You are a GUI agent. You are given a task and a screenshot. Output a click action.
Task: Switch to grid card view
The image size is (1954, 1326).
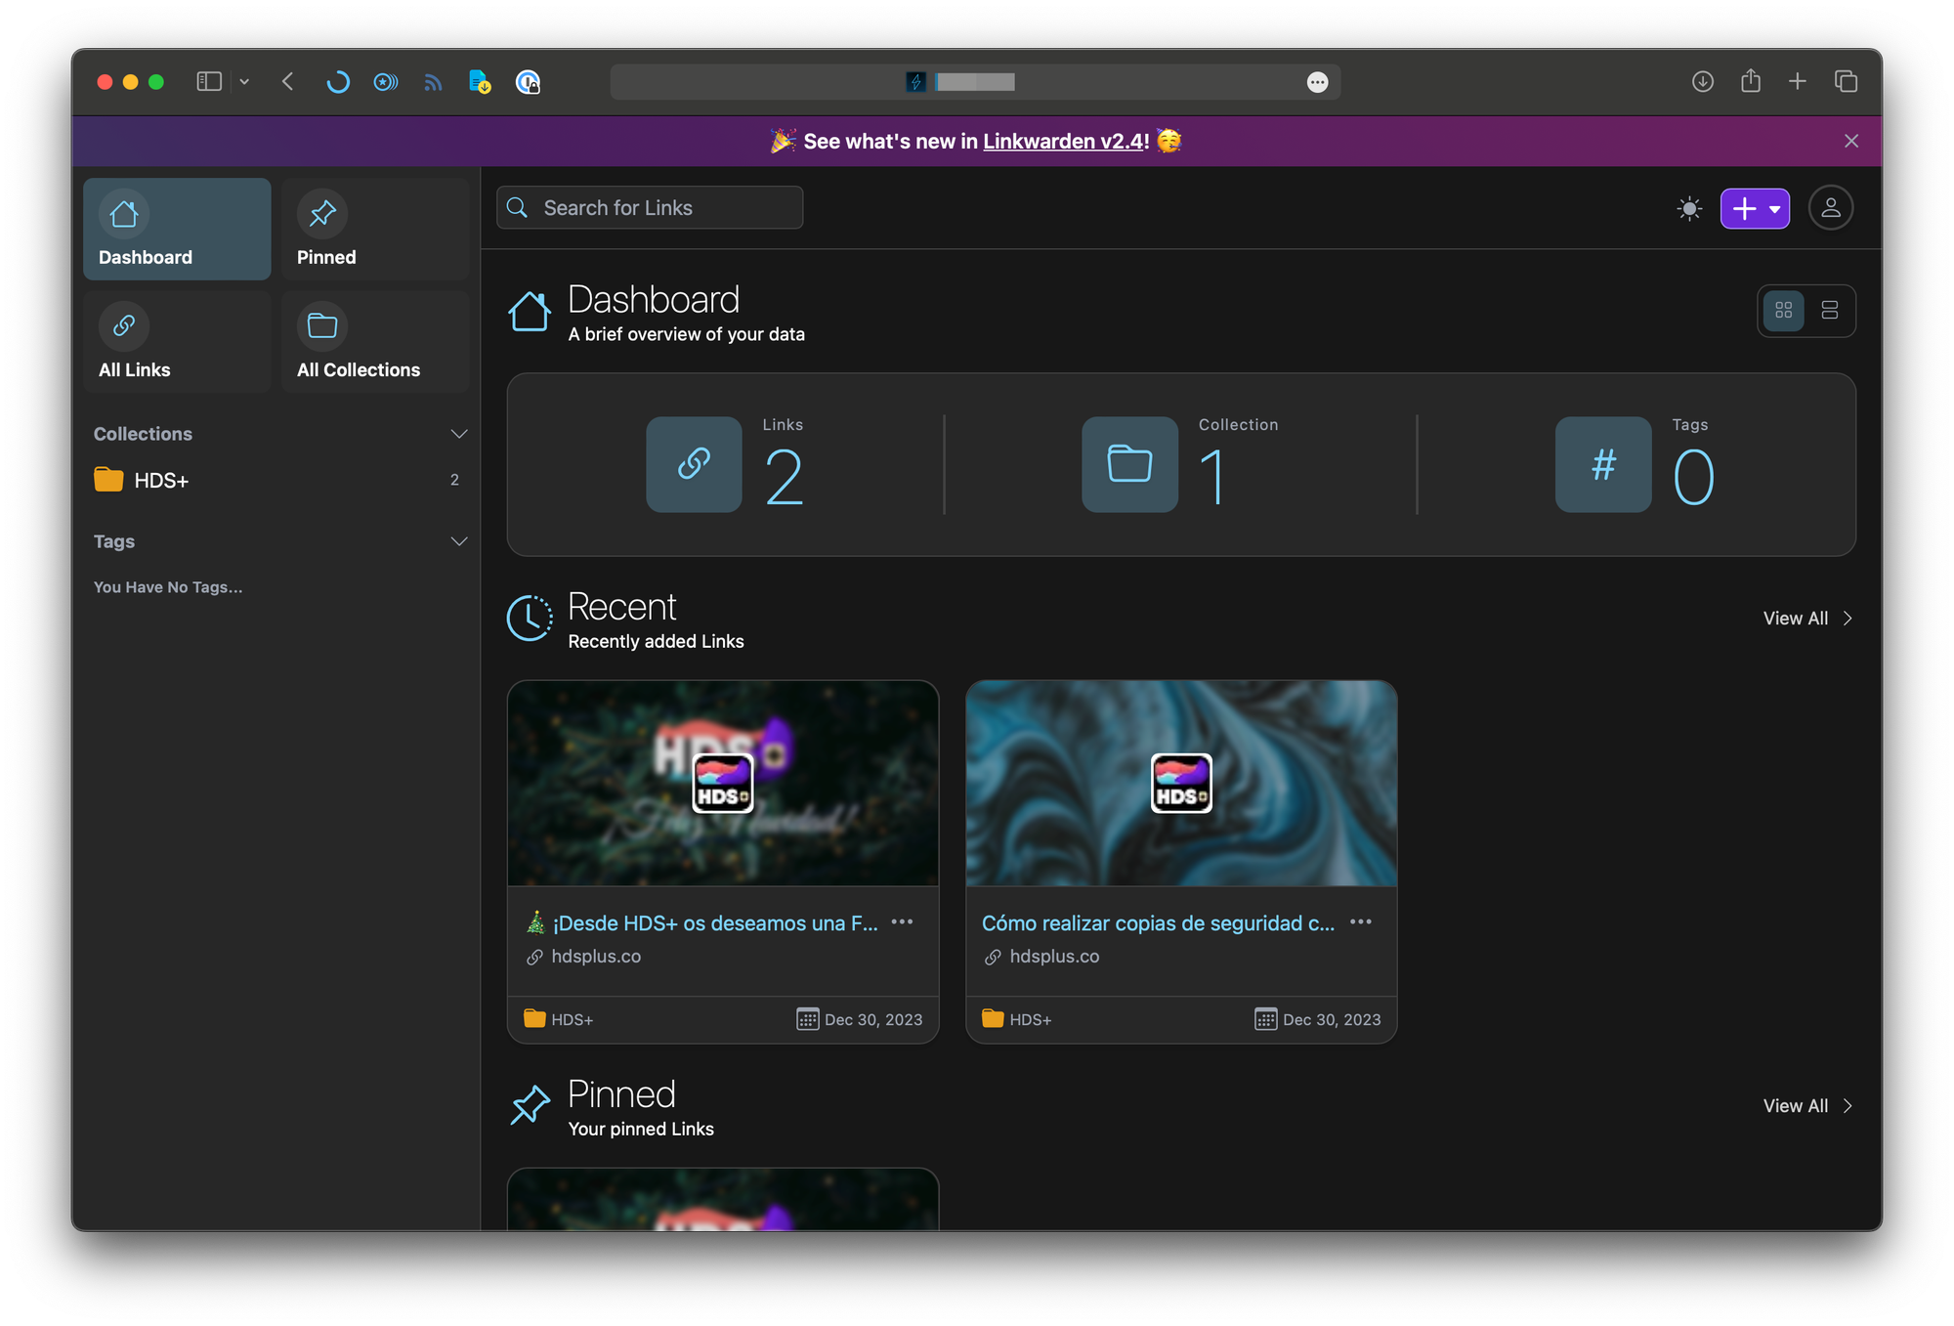(1783, 311)
